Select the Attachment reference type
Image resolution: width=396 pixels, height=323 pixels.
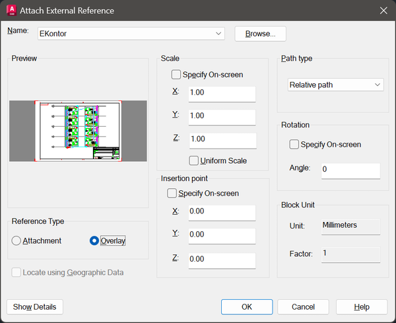pyautogui.click(x=16, y=241)
